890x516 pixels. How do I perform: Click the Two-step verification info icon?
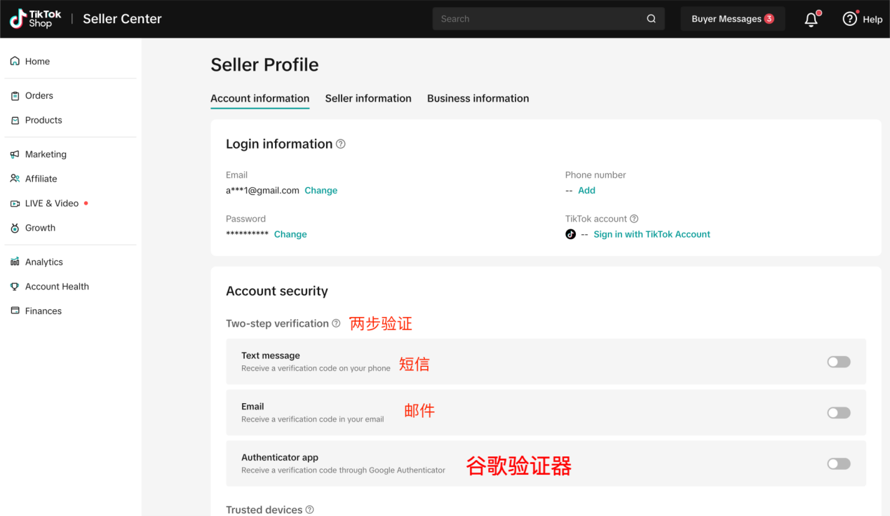coord(336,323)
